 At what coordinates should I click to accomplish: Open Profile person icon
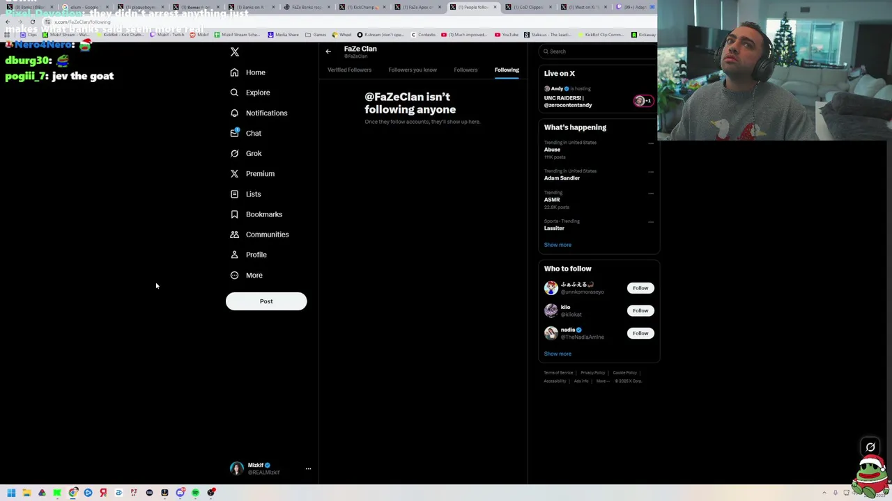point(234,255)
